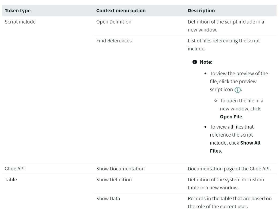Image resolution: width=280 pixels, height=212 pixels.
Task: Click the 'Find References' cell
Action: (x=114, y=41)
